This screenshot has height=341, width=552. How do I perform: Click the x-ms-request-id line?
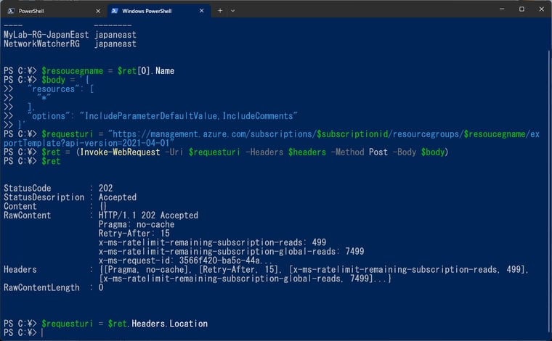[x=185, y=260]
